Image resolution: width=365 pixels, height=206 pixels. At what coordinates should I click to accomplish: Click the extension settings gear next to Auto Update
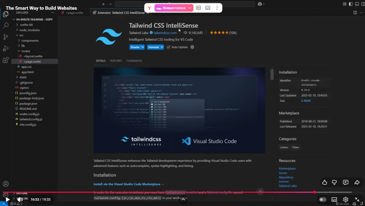pos(192,47)
